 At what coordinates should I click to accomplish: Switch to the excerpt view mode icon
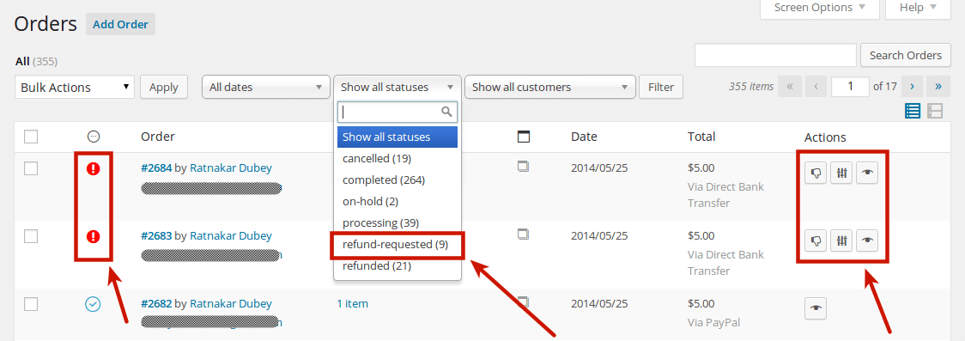pyautogui.click(x=935, y=111)
